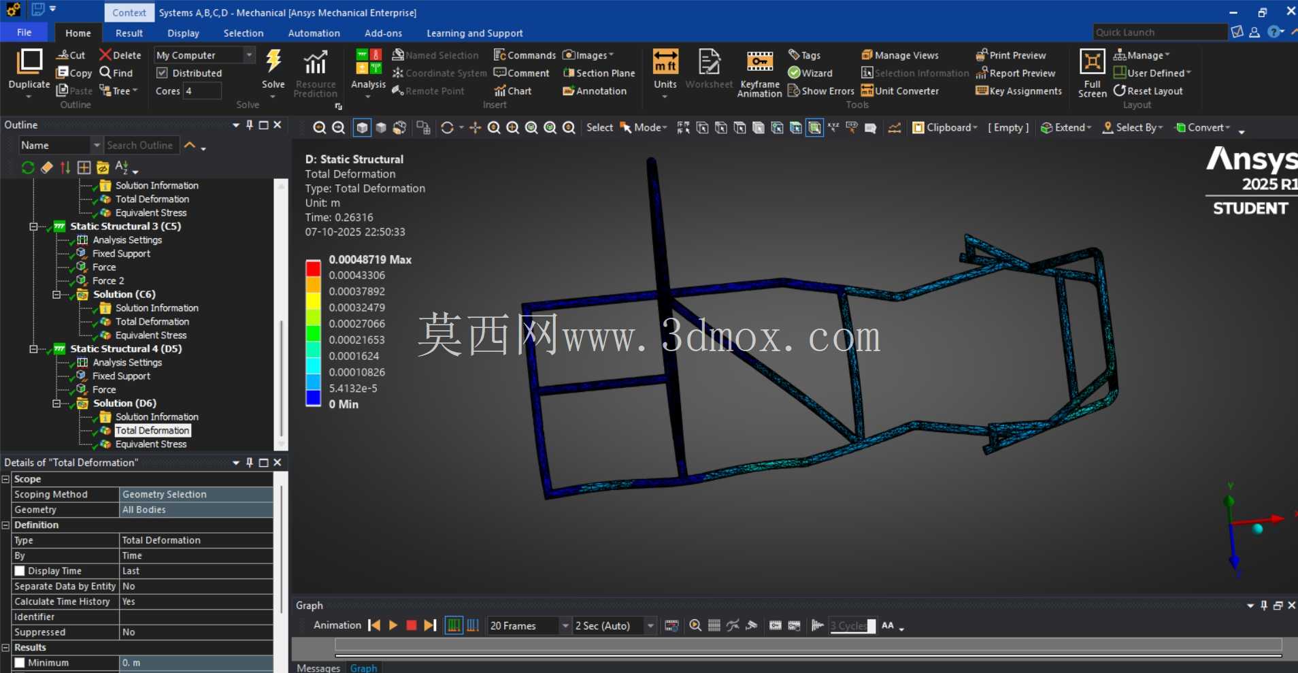Open the File menu
The height and width of the screenshot is (673, 1298).
point(24,32)
